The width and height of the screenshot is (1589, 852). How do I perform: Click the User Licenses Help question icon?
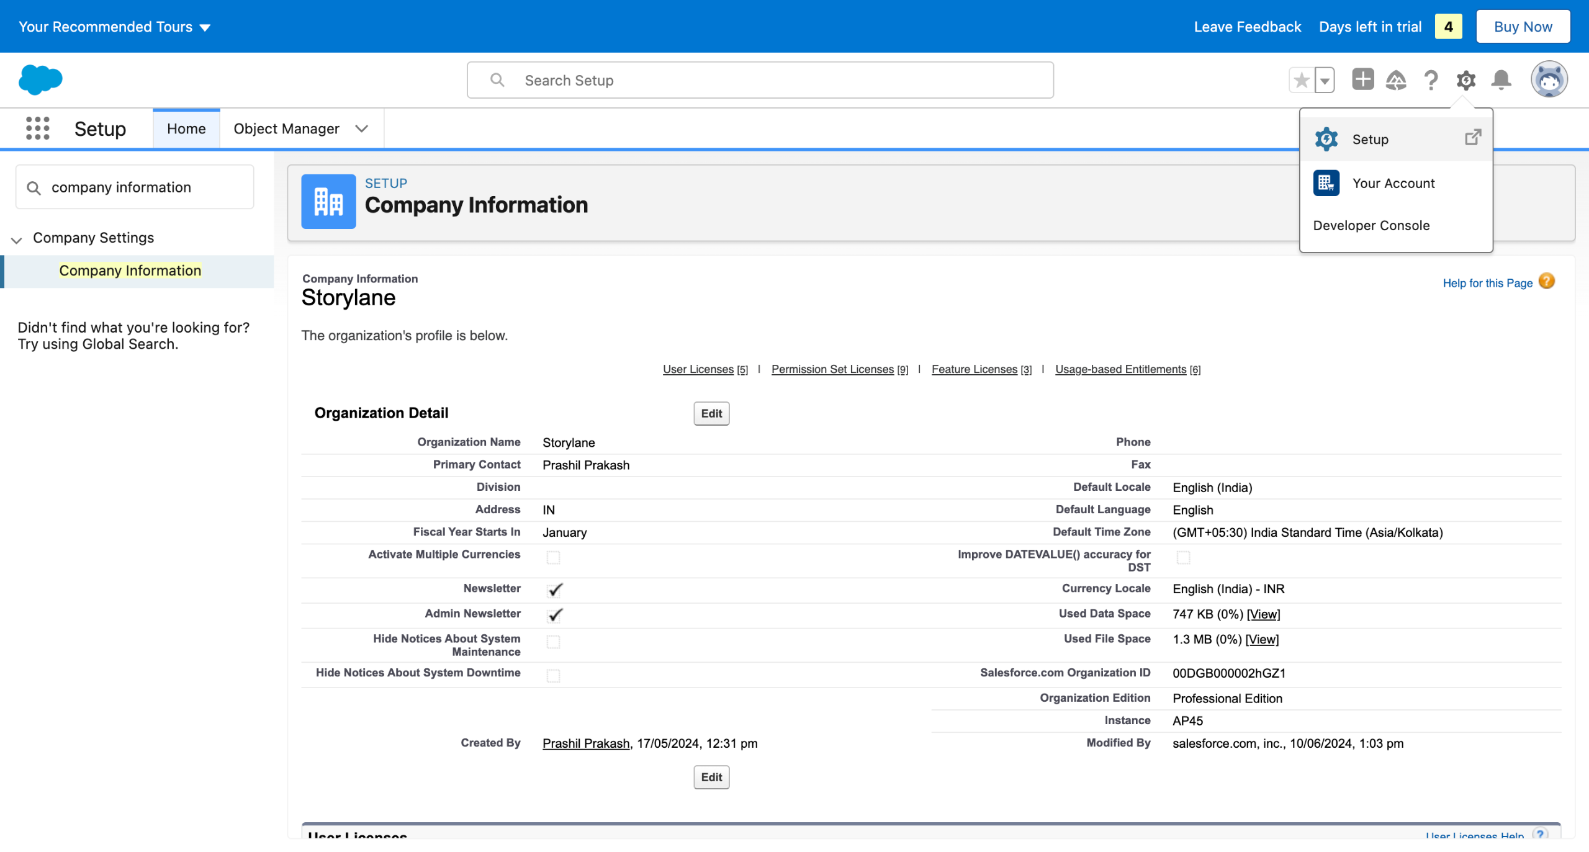tap(1541, 834)
